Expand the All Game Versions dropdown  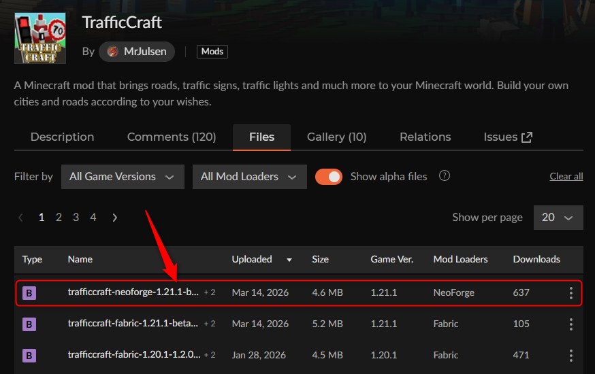123,177
